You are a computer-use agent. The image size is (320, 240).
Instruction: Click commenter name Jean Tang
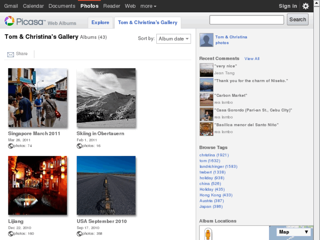tap(224, 73)
